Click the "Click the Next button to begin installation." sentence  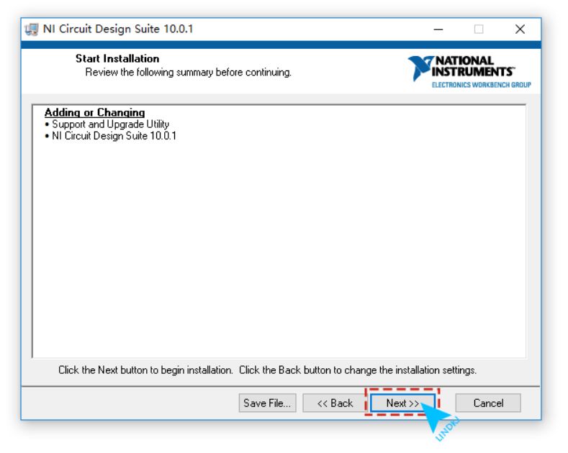(145, 370)
